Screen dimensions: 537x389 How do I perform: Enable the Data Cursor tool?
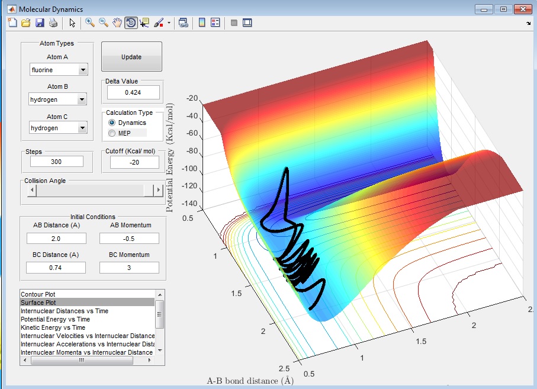(144, 22)
